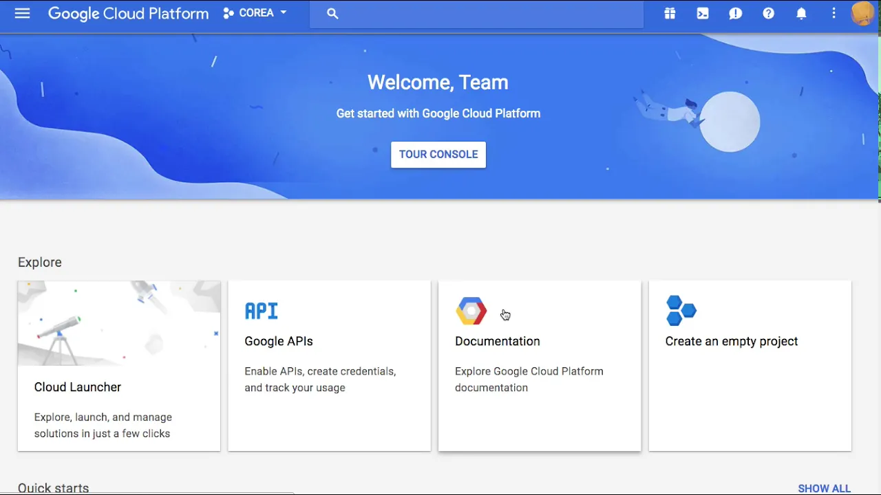
Task: Open the free trial gift icon
Action: click(670, 13)
